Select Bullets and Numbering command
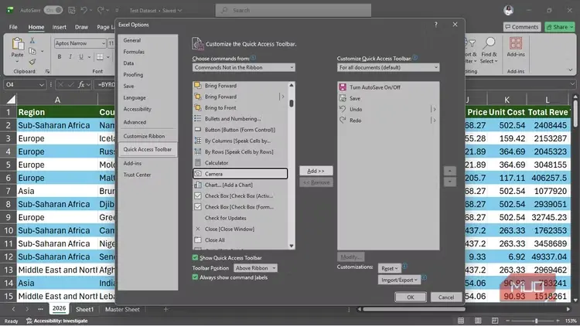The width and height of the screenshot is (580, 326). coord(240,119)
